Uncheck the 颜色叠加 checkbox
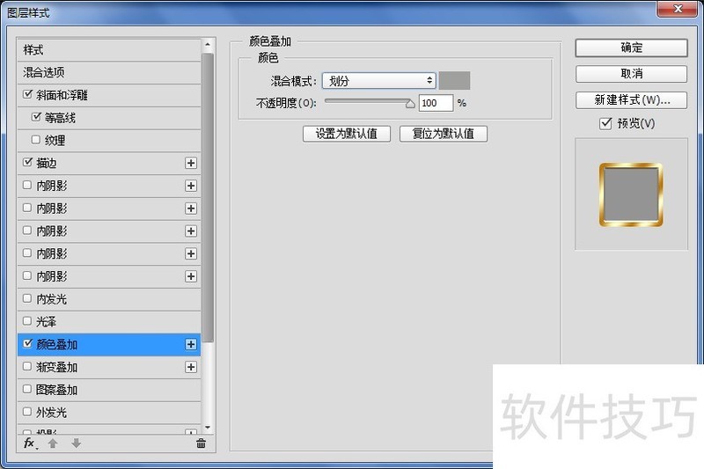Viewport: 704px width, 469px height. [28, 343]
